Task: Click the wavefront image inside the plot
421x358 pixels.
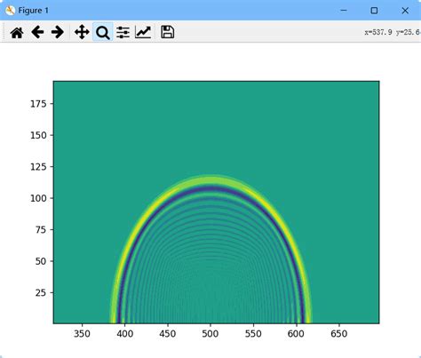Action: (216, 203)
